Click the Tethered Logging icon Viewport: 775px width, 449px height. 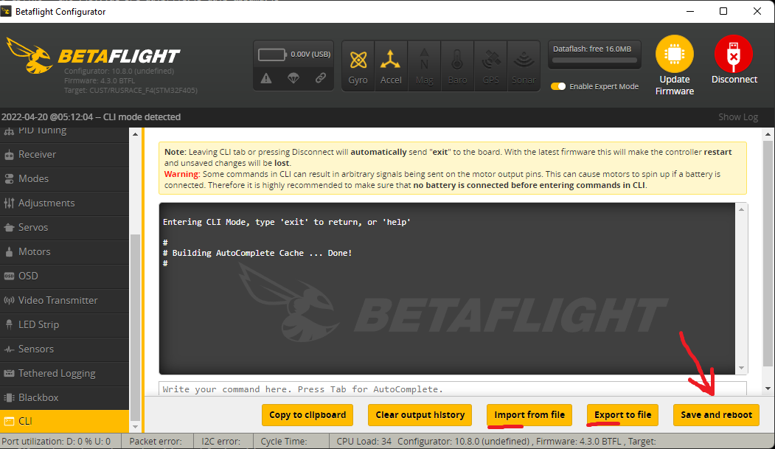9,373
